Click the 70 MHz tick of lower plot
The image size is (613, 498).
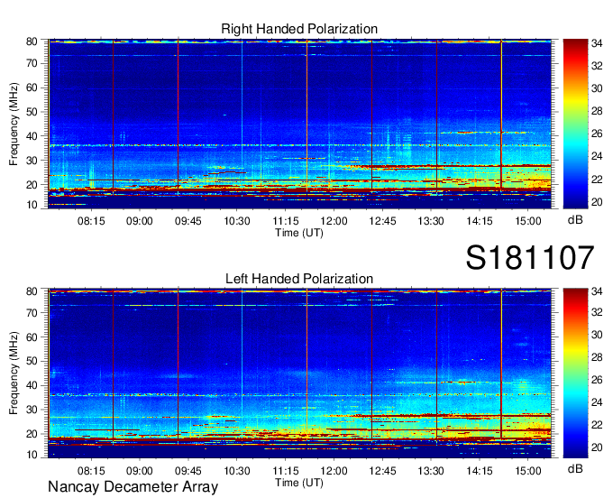pyautogui.click(x=32, y=313)
